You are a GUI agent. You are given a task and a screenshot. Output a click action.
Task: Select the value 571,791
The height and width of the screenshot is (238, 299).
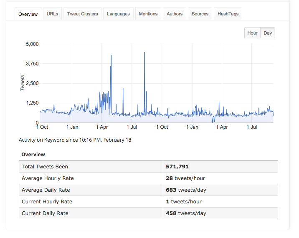pos(177,167)
